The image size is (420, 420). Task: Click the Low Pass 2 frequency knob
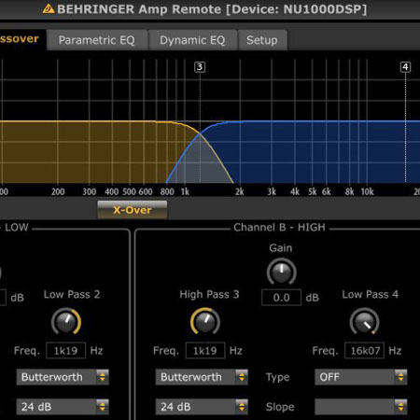66,322
